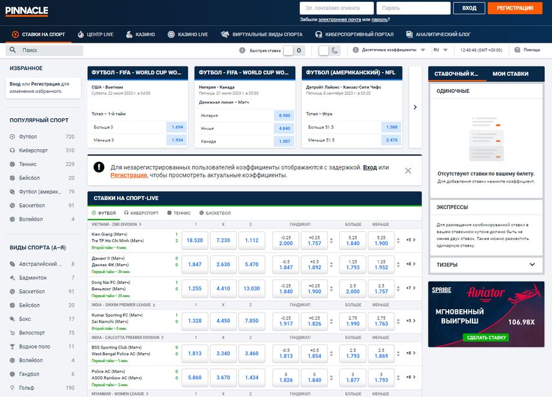Click the golf icon
This screenshot has height=397, width=552.
tap(12, 388)
